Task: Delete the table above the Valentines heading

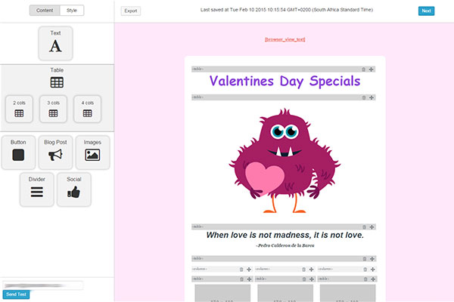Action: point(364,69)
